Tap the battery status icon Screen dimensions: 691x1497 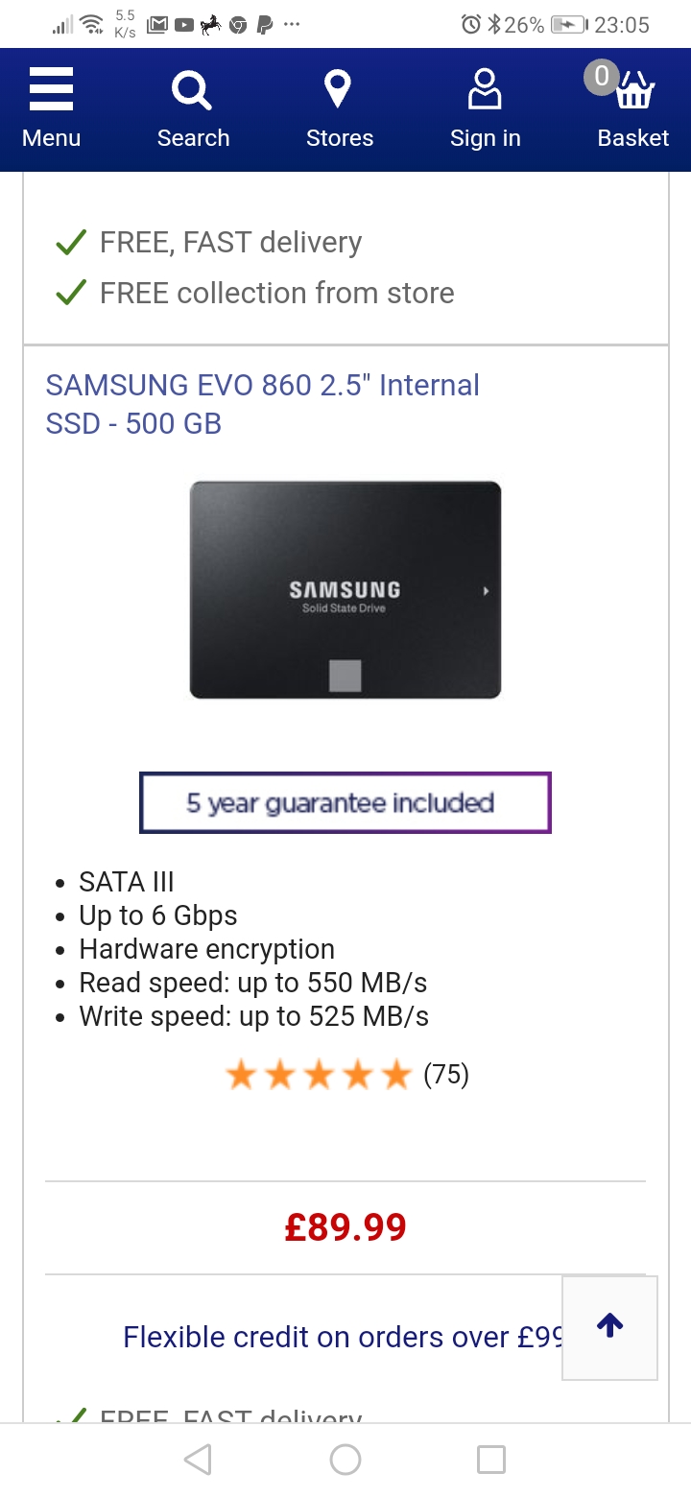tap(569, 25)
